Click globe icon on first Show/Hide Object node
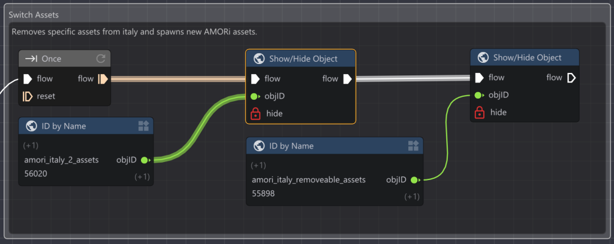This screenshot has width=614, height=244. pos(259,59)
